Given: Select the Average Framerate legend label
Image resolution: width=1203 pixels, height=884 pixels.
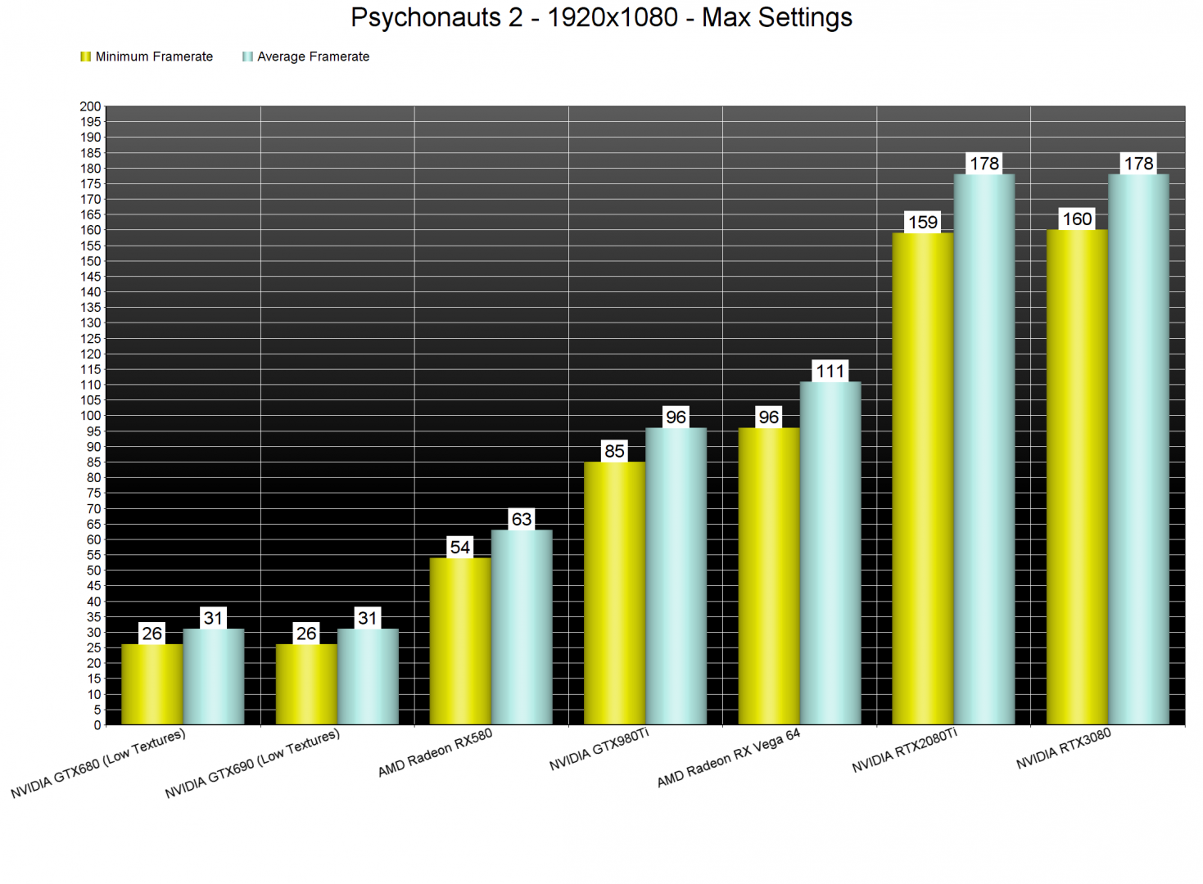Looking at the screenshot, I should tap(313, 56).
